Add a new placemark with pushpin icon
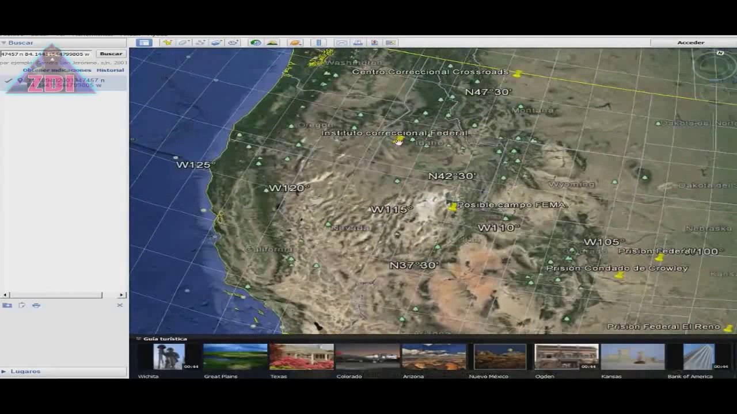Screen dimensions: 737x414 click(167, 43)
